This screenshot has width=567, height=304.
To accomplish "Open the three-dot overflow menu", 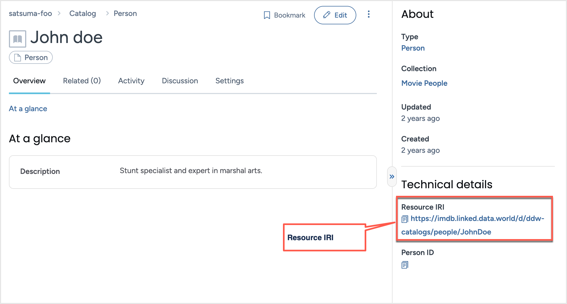I will 368,15.
